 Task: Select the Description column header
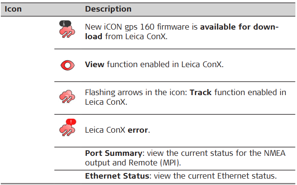[108, 9]
